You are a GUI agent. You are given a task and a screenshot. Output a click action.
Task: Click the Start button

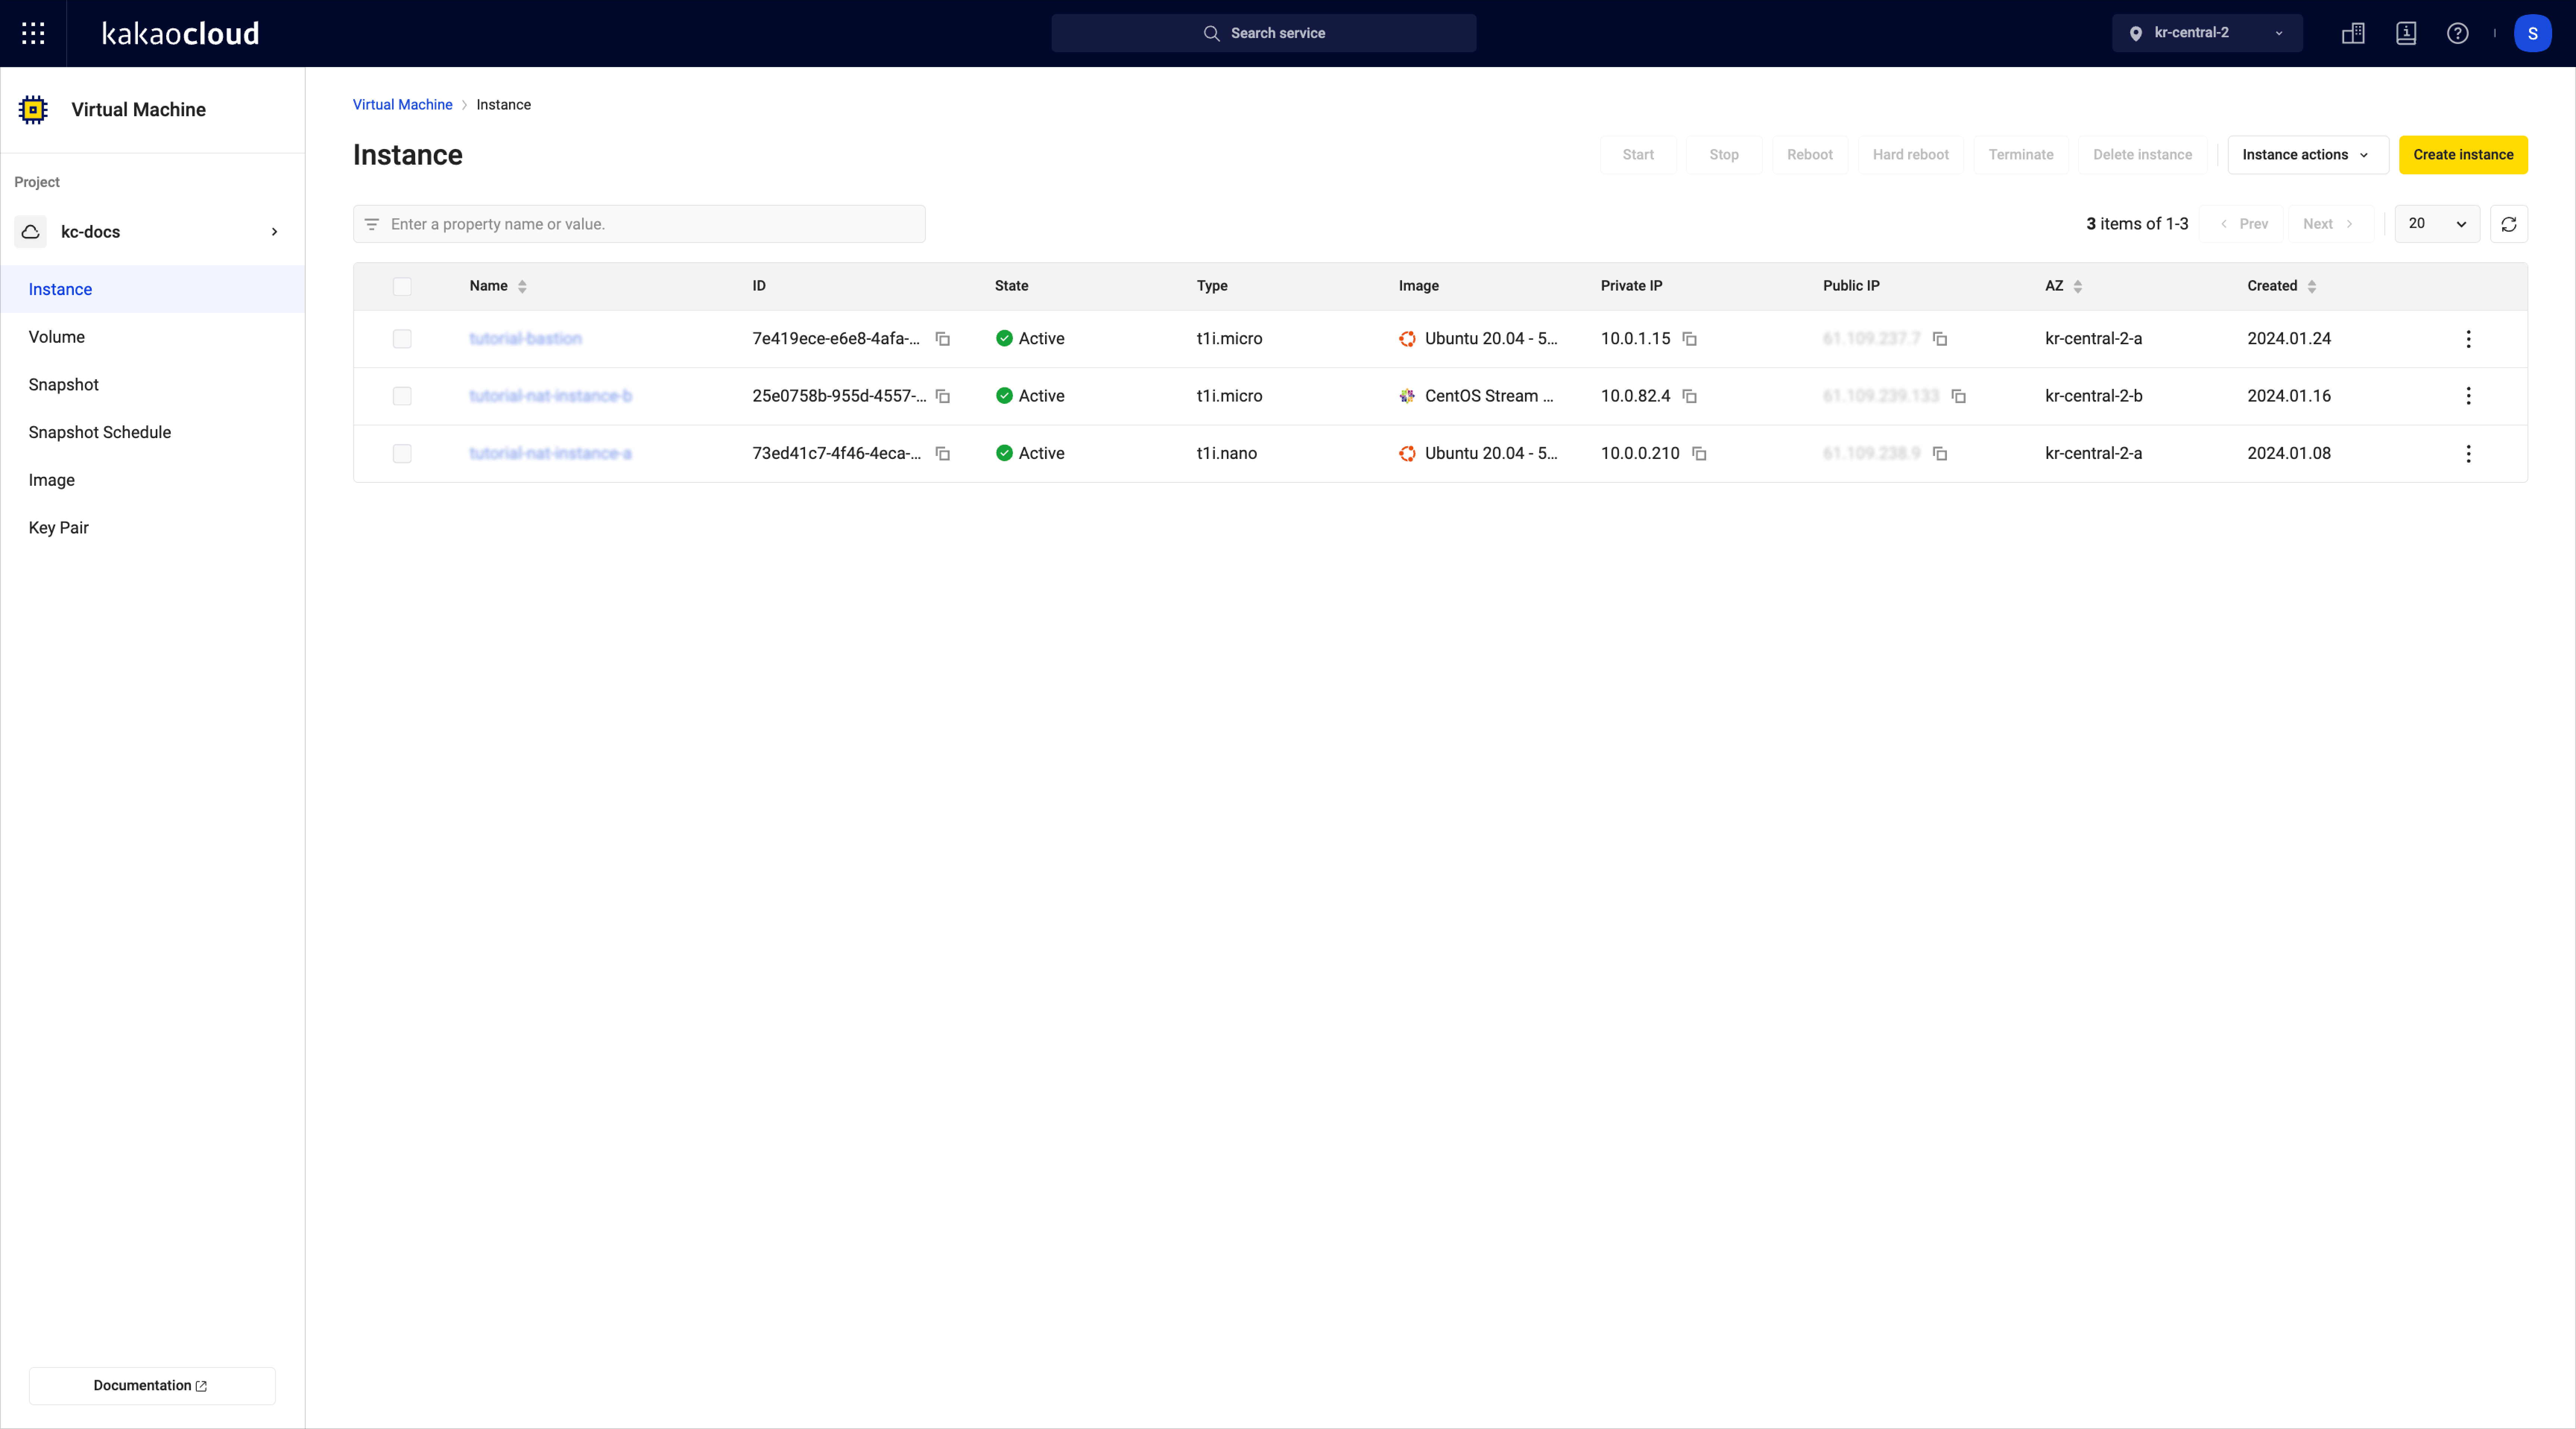1638,155
